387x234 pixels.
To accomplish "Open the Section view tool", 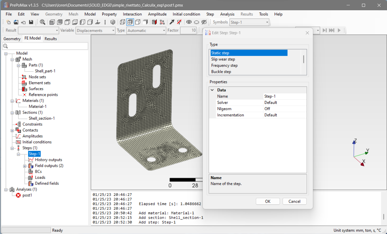I will pyautogui.click(x=154, y=22).
